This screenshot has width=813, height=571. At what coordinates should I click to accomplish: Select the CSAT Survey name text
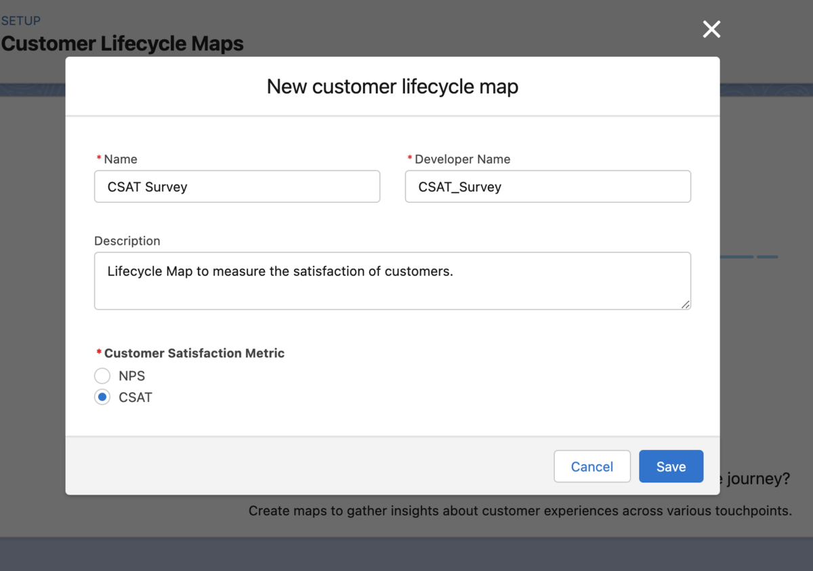147,187
